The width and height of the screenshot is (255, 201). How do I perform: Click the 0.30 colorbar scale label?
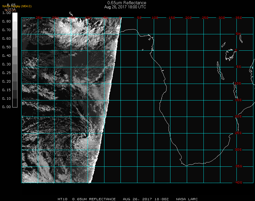(x=6, y=64)
